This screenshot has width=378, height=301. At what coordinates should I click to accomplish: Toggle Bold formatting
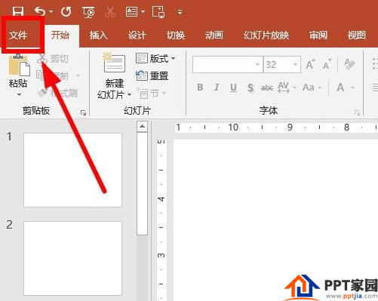200,88
